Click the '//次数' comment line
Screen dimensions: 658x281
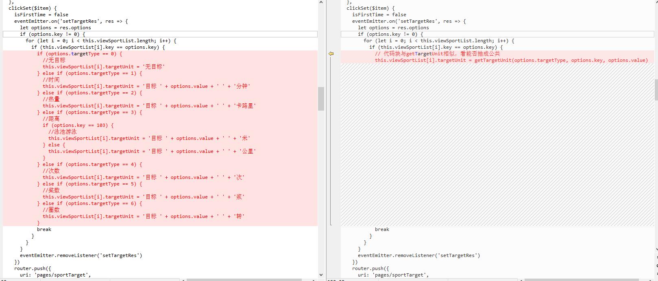click(51, 171)
